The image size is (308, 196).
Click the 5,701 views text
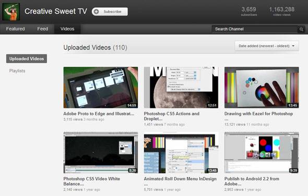tap(153, 190)
